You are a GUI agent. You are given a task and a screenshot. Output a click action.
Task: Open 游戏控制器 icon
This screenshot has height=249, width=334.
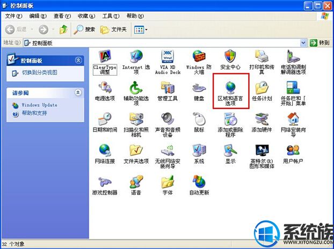pyautogui.click(x=105, y=181)
